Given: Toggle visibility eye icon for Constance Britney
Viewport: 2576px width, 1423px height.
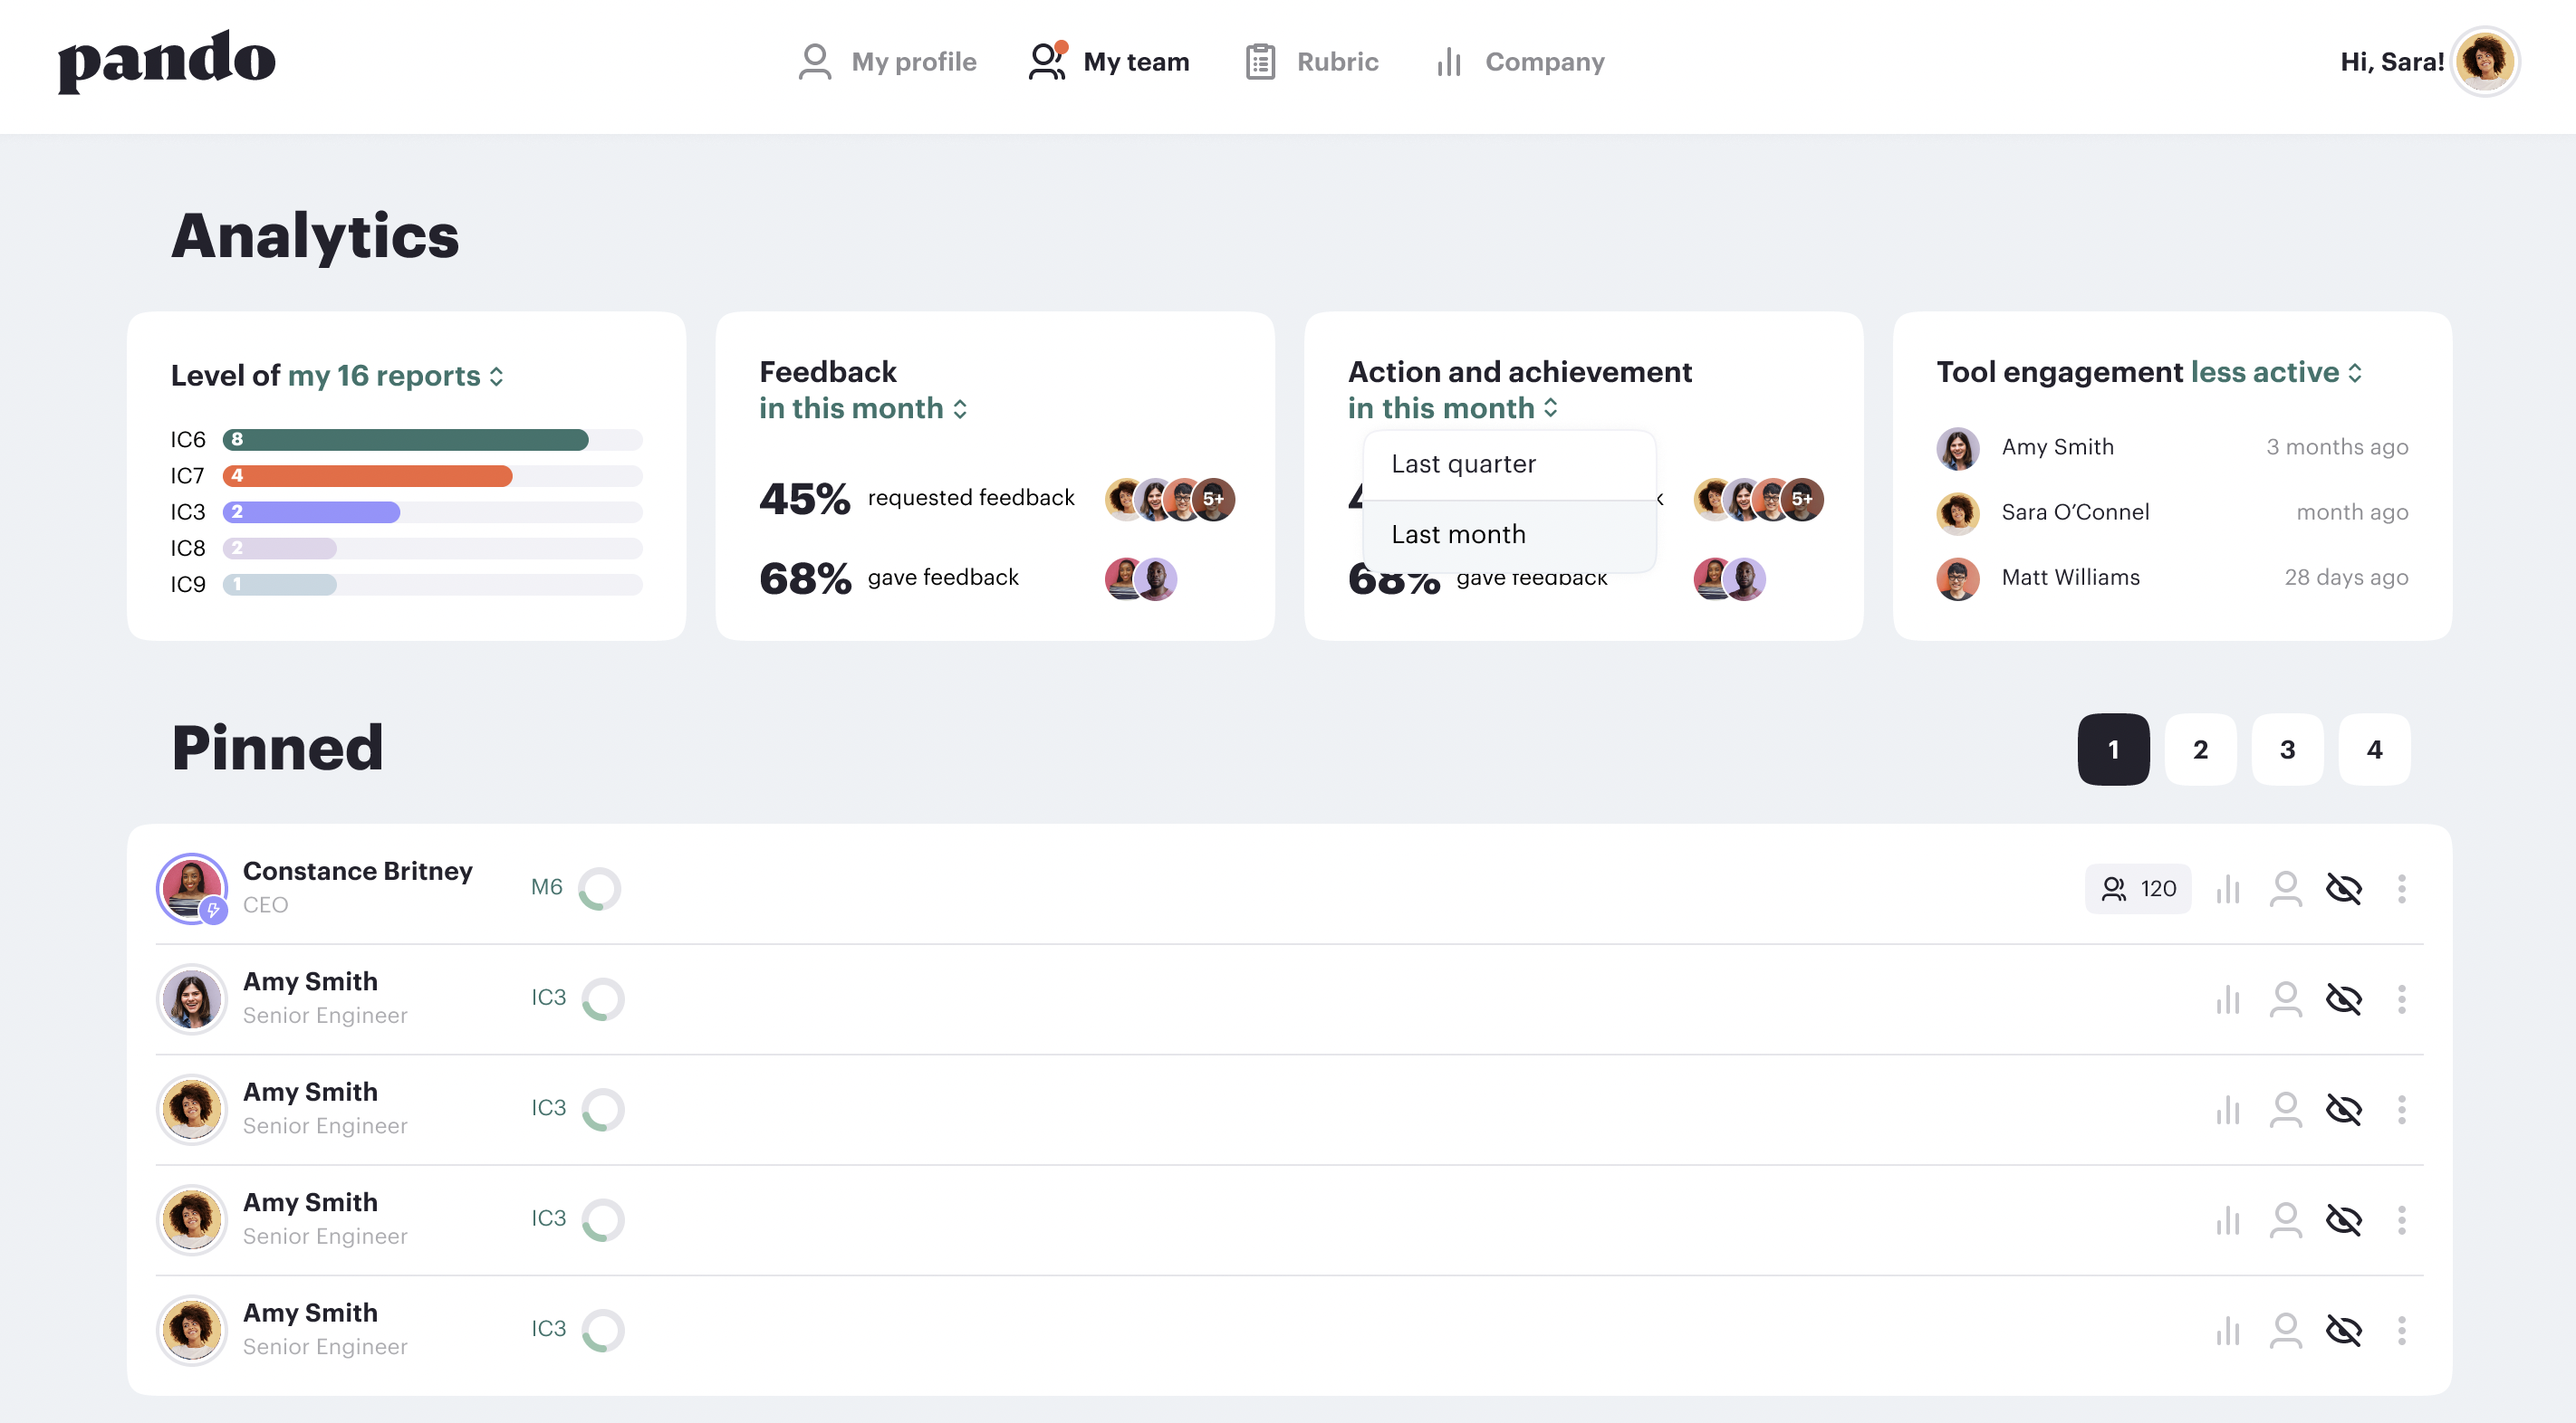Looking at the screenshot, I should [2343, 888].
